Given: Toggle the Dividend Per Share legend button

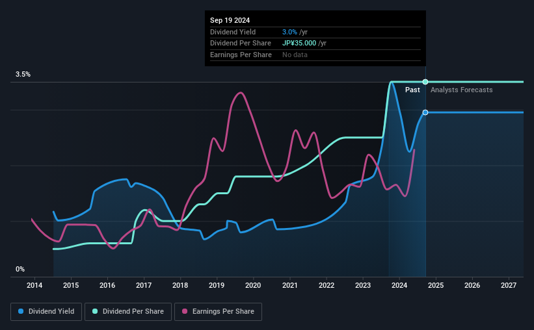Looking at the screenshot, I should coord(127,311).
